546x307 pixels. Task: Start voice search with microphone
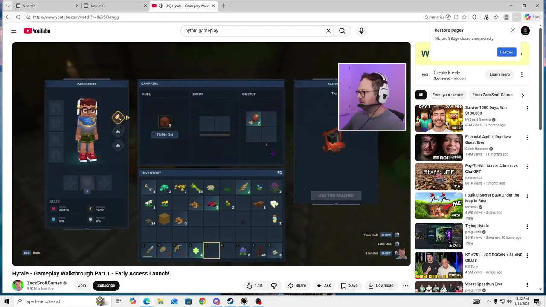(361, 31)
